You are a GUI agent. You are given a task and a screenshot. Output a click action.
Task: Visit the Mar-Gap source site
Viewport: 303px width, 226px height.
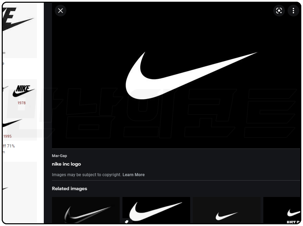[59, 156]
